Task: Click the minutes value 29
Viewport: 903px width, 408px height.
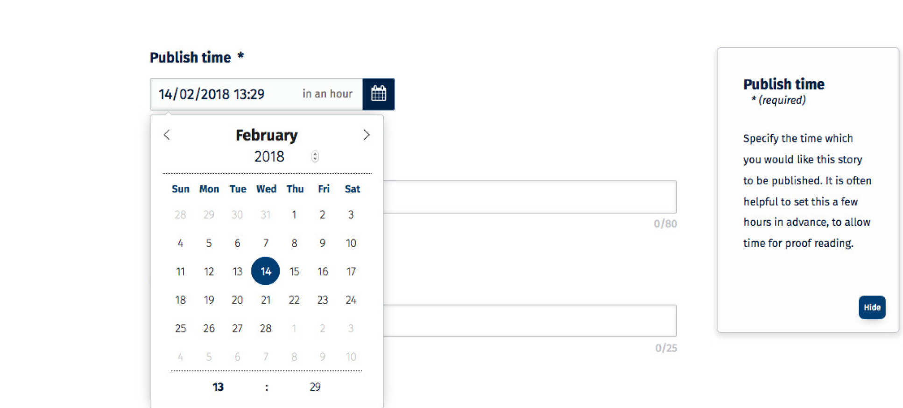Action: (x=315, y=387)
